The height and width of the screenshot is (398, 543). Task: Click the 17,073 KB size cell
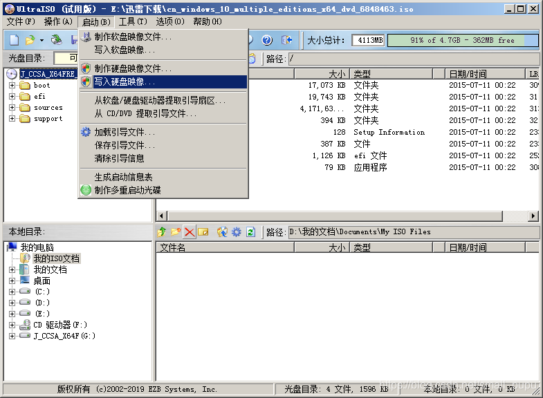327,85
